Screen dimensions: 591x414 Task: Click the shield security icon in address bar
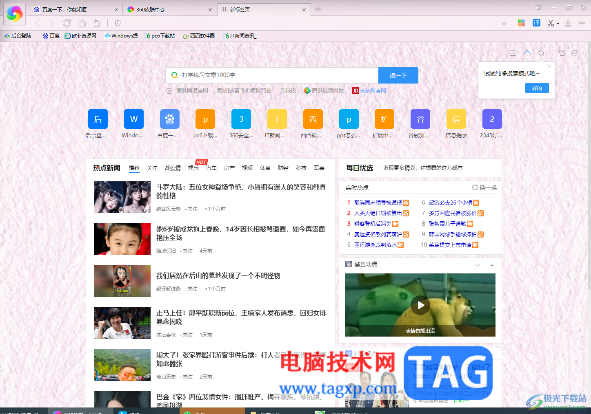coord(118,23)
